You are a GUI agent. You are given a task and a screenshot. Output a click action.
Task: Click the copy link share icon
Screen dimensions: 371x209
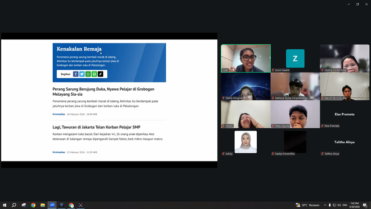click(x=100, y=74)
